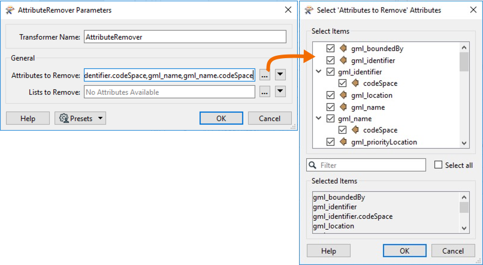Viewport: 483px width, 265px height.
Task: Close the AttributeRemover Parameters dialog
Action: 288,10
